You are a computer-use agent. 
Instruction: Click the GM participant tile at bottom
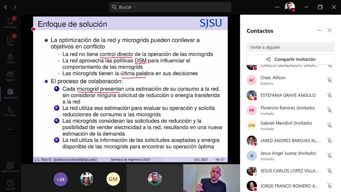[113, 179]
